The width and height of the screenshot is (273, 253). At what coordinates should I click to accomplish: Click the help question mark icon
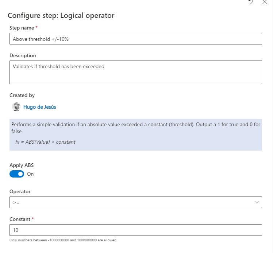click(x=251, y=2)
